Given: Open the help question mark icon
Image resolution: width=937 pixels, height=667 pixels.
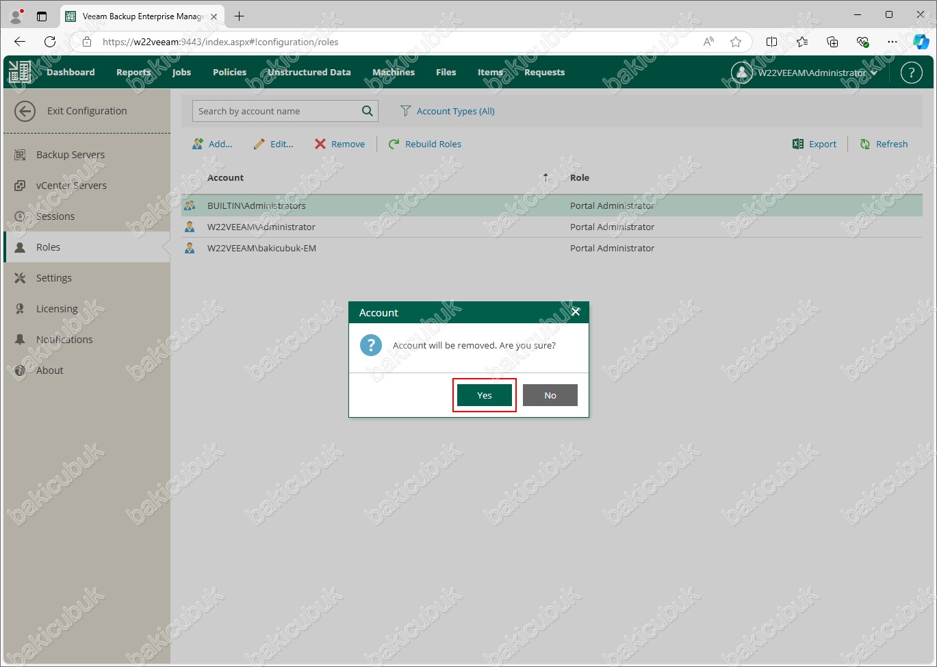Looking at the screenshot, I should 912,73.
